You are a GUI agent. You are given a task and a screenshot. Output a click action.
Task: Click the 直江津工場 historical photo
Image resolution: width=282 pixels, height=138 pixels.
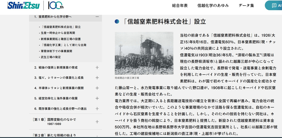coord(144,54)
